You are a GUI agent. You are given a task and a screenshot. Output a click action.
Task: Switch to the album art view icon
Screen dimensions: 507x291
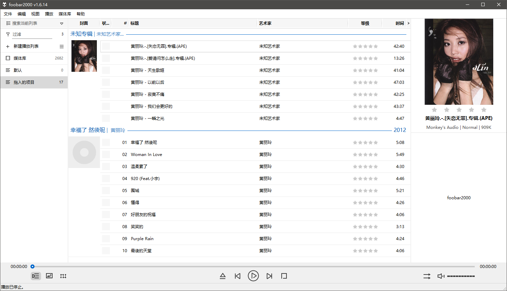tap(49, 276)
